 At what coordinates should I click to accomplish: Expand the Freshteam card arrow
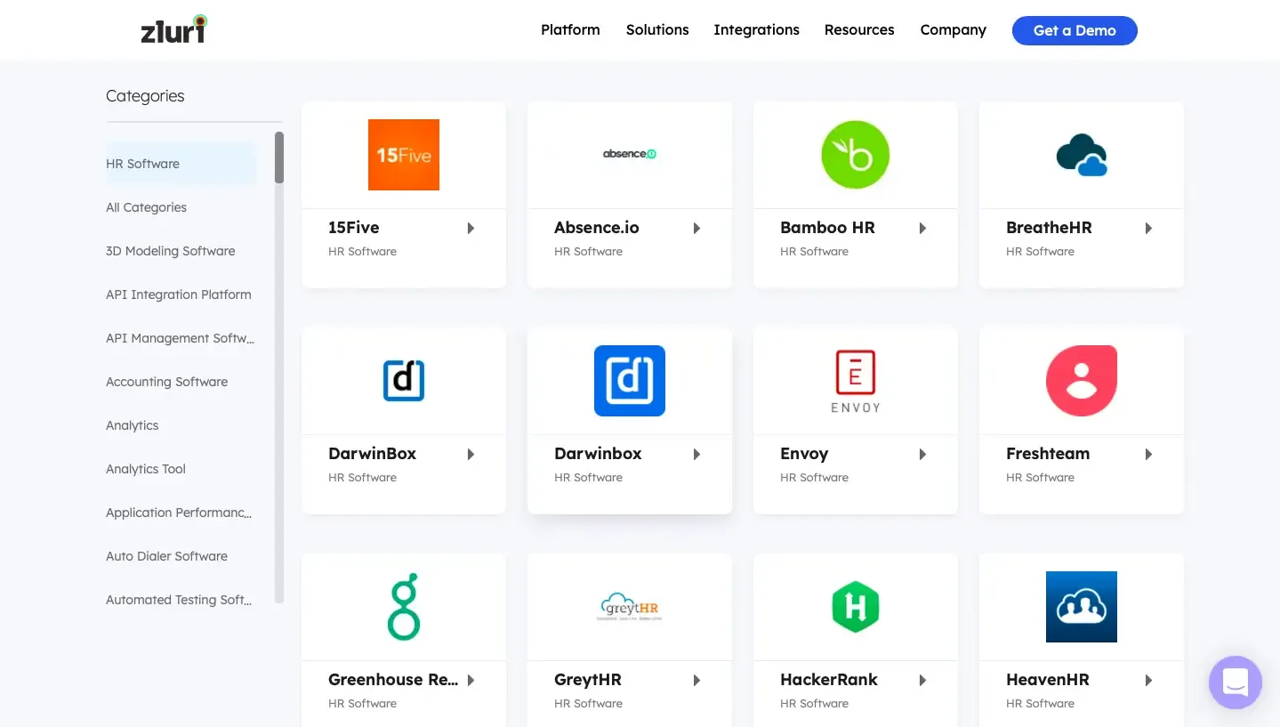(x=1149, y=455)
